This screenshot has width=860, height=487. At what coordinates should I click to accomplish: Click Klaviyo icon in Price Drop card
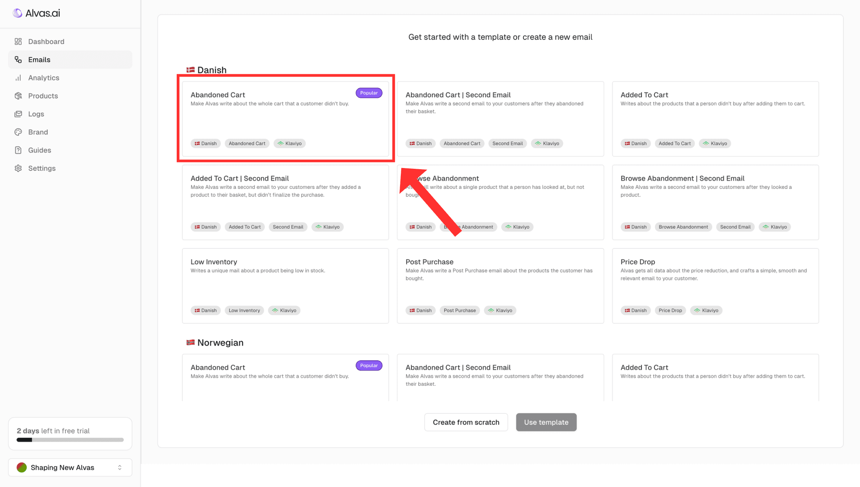697,310
